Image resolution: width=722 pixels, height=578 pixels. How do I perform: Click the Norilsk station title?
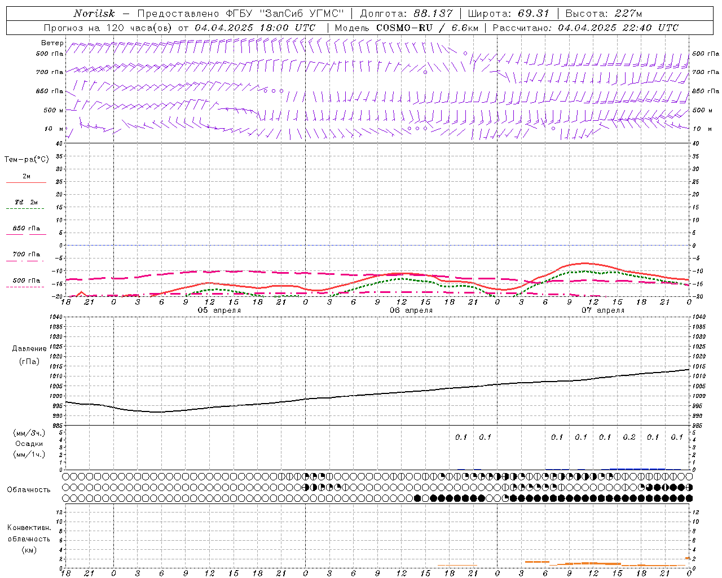(94, 14)
